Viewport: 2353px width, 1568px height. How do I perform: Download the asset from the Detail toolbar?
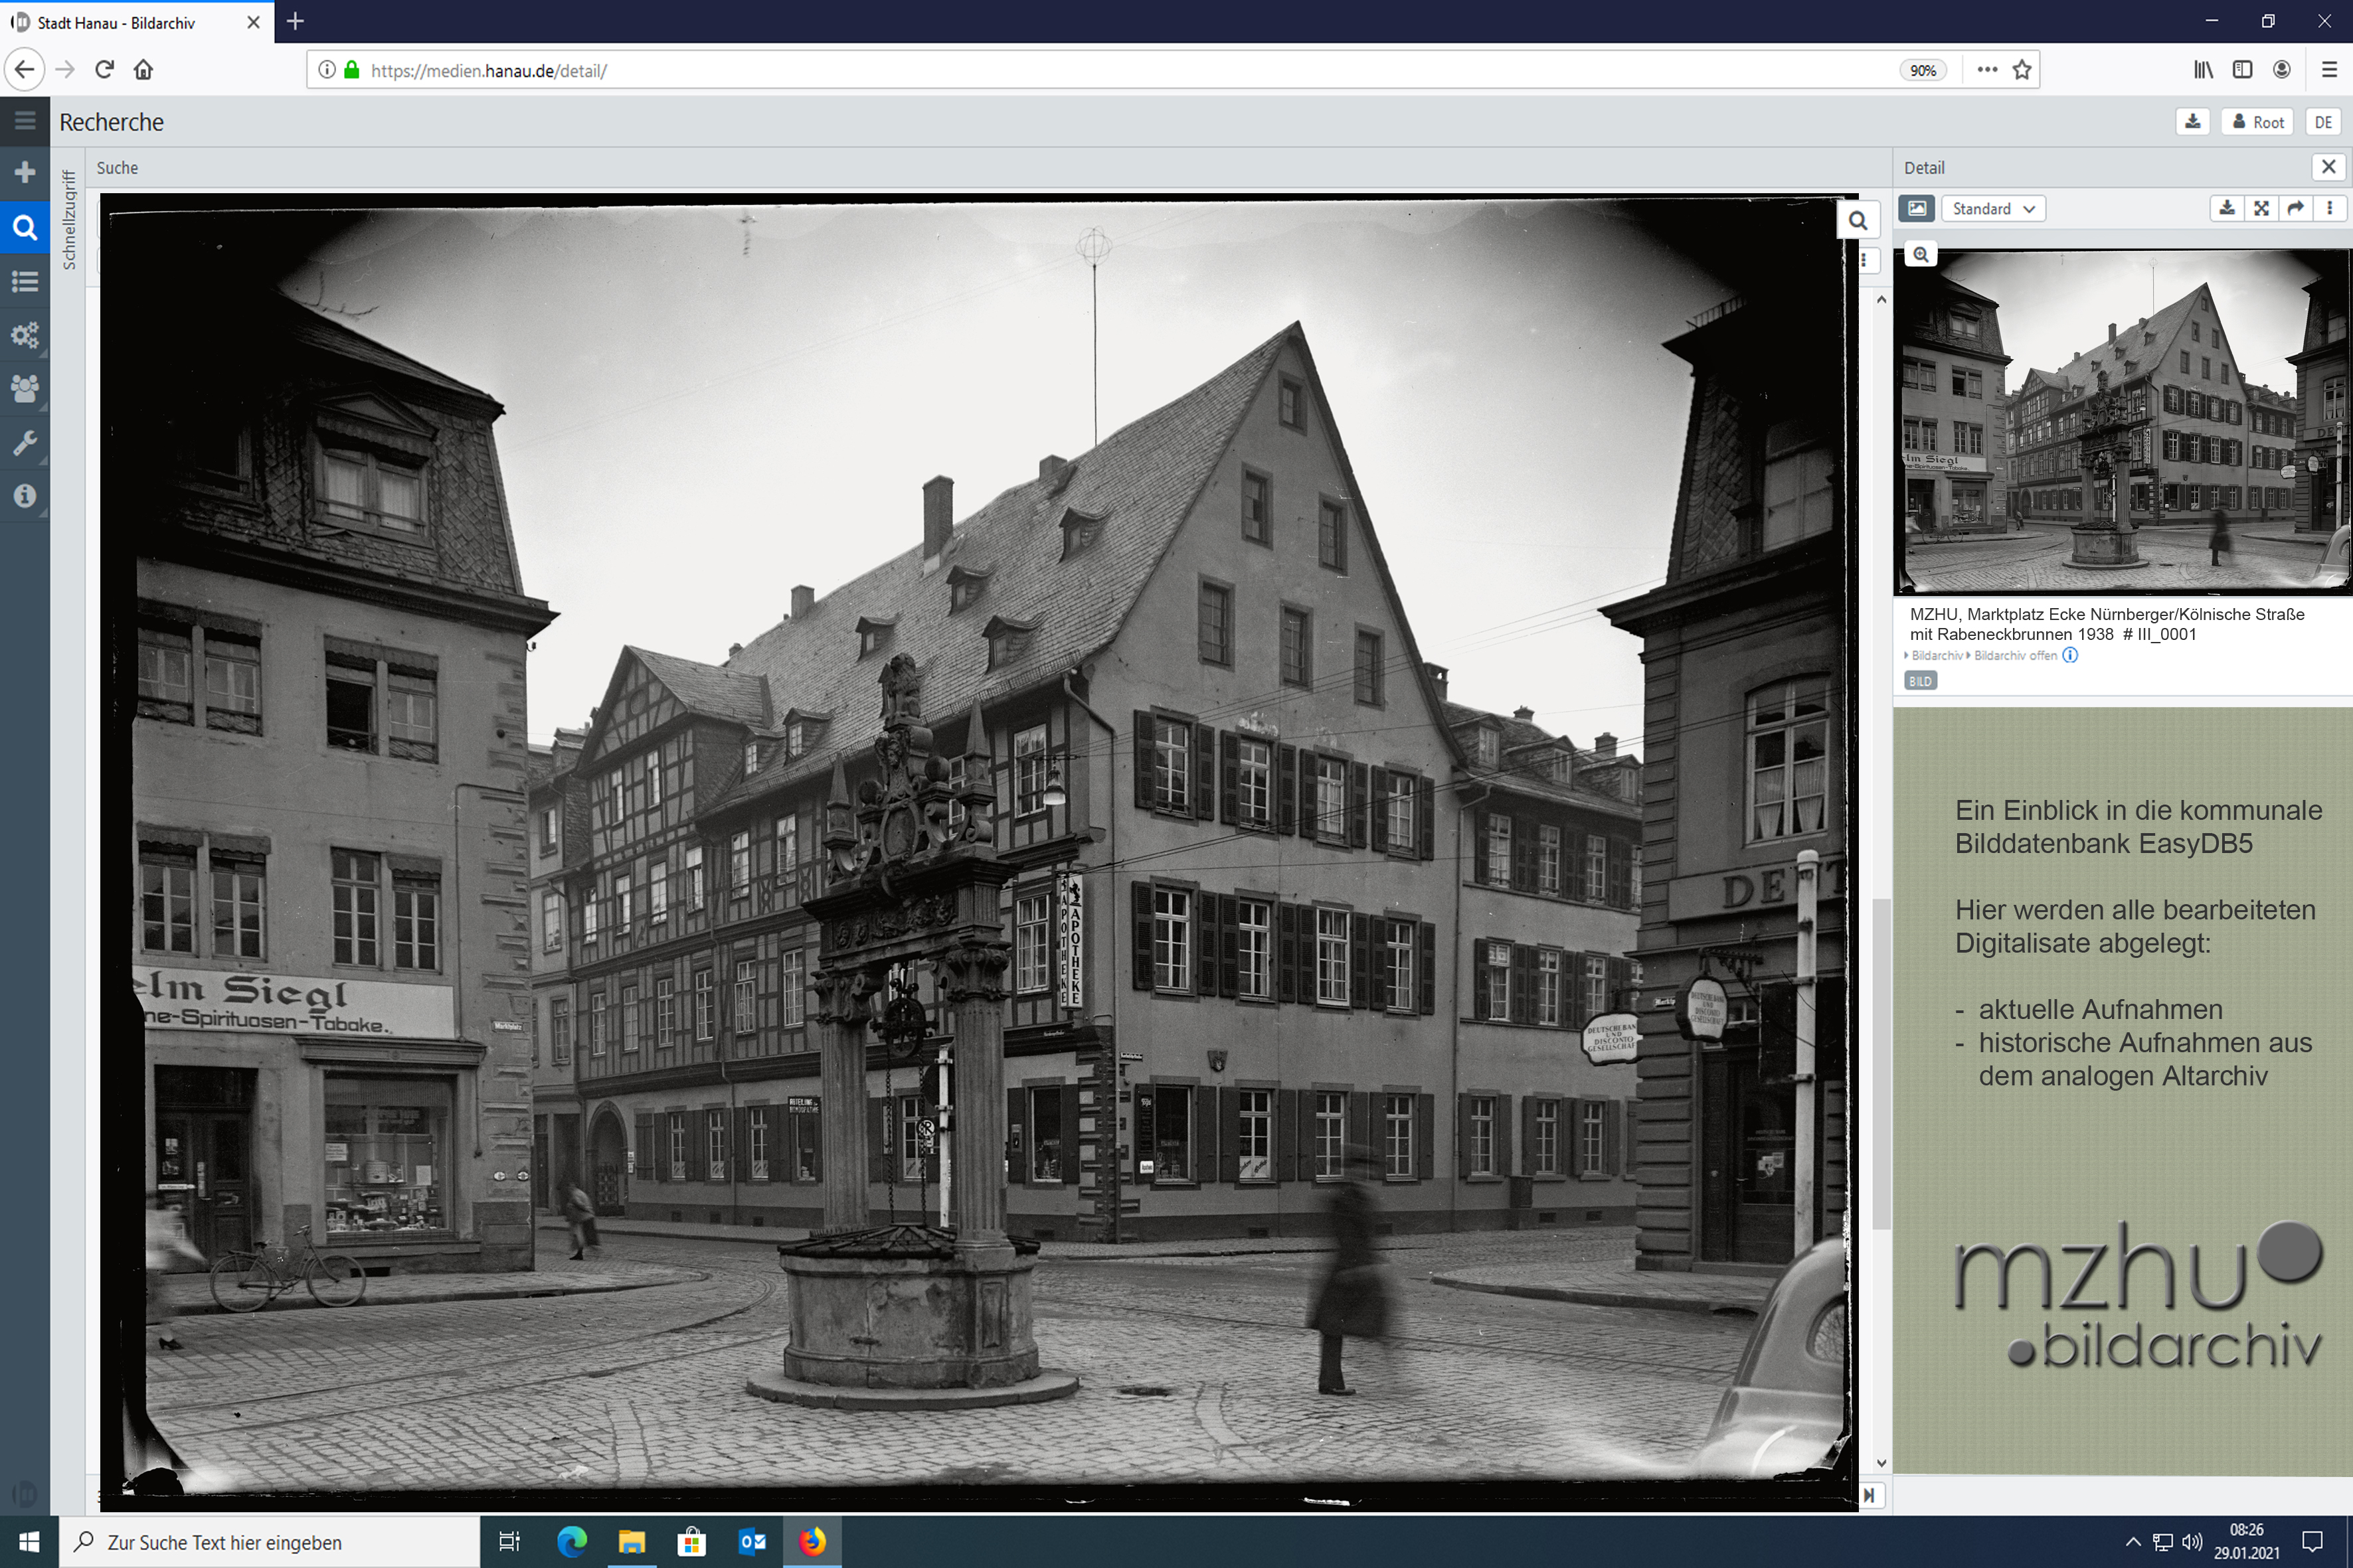(x=2227, y=208)
